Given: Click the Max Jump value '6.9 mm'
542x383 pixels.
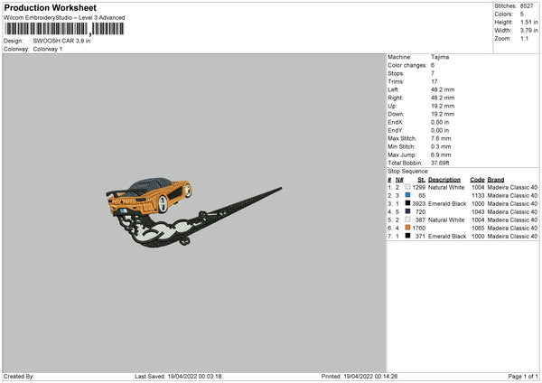Looking at the screenshot, I should pos(441,155).
